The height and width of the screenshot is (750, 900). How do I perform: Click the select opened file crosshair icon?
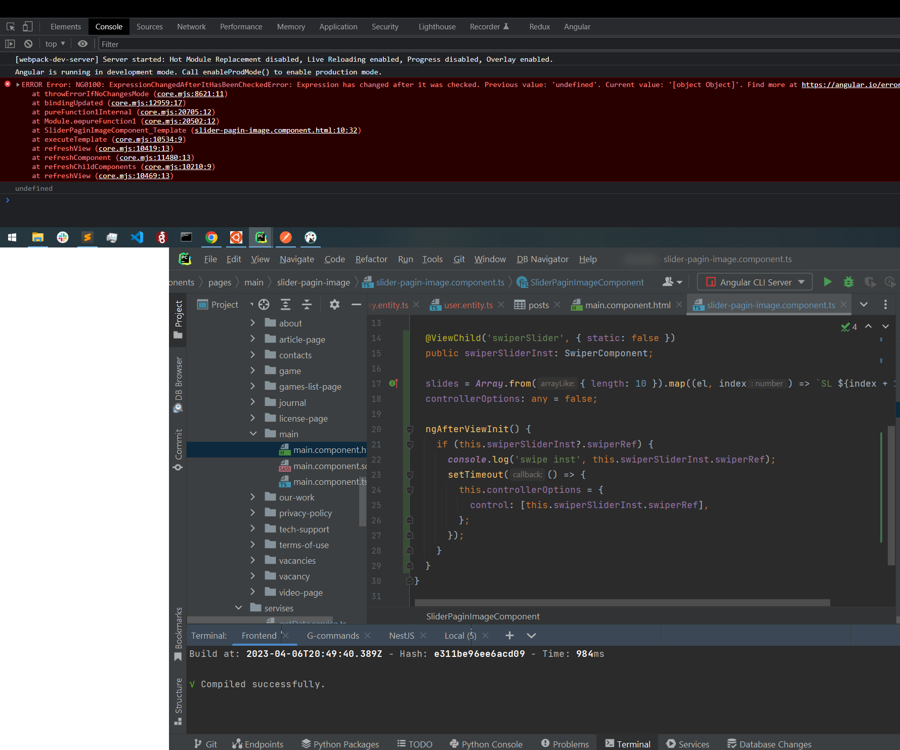point(264,305)
